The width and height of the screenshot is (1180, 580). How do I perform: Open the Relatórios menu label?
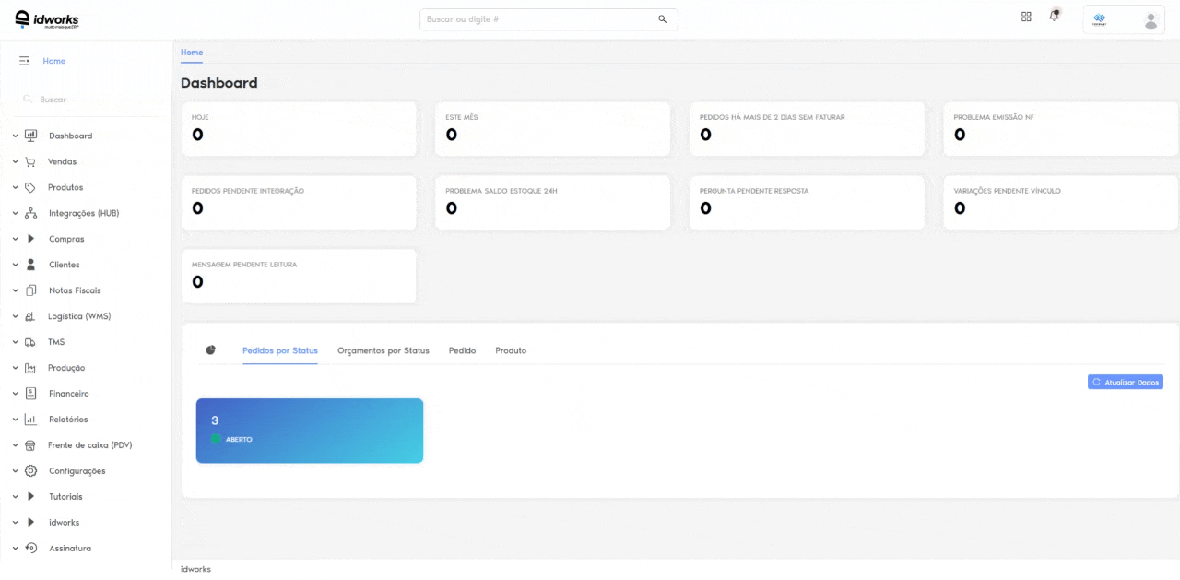click(68, 420)
